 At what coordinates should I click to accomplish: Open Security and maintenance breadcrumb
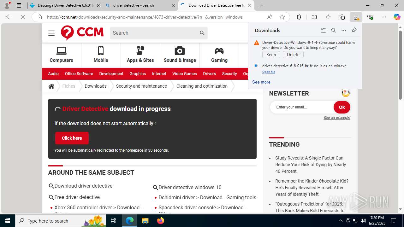tap(141, 86)
